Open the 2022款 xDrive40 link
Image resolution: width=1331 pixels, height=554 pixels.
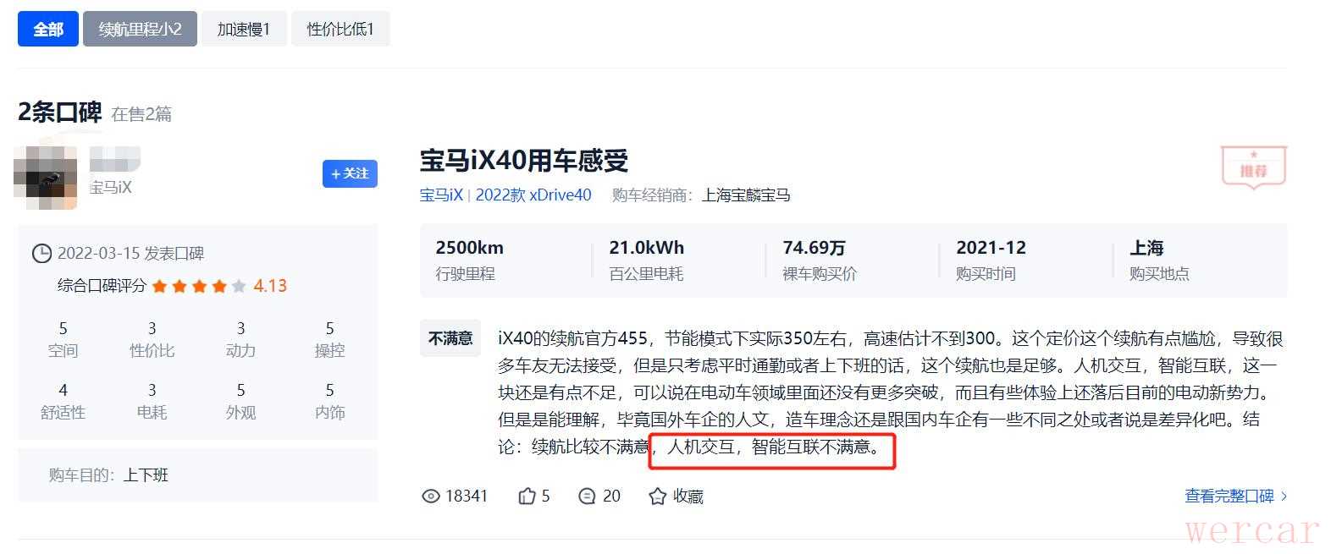[x=533, y=195]
